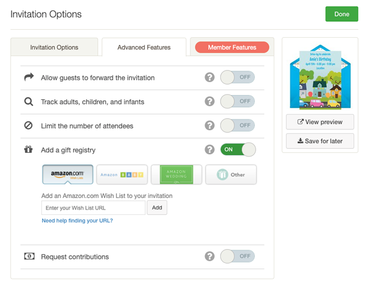Click the request contributions money icon

click(x=29, y=256)
